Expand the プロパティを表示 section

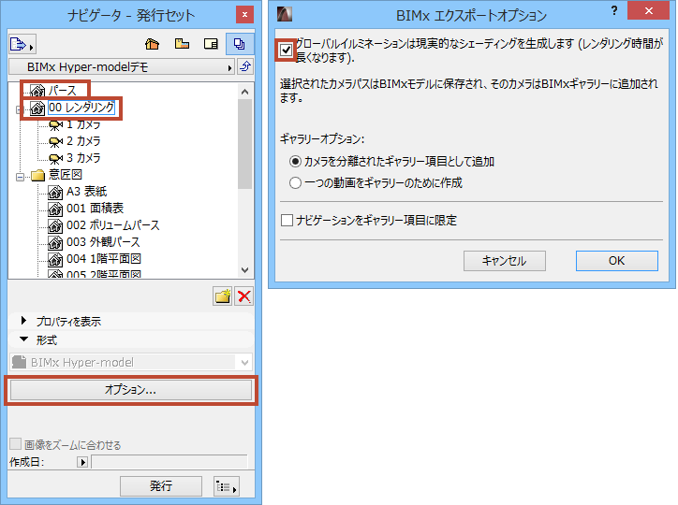(23, 321)
